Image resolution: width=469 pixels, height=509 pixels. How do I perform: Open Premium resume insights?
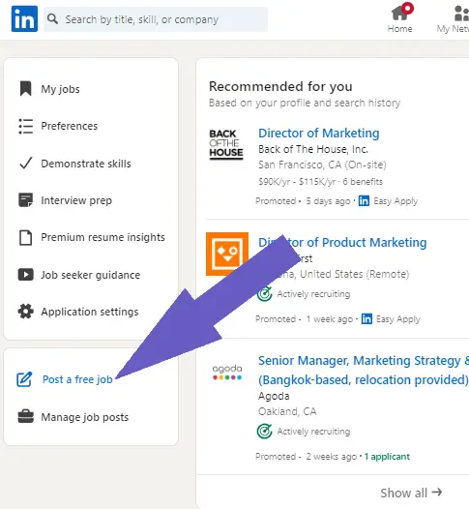[103, 237]
